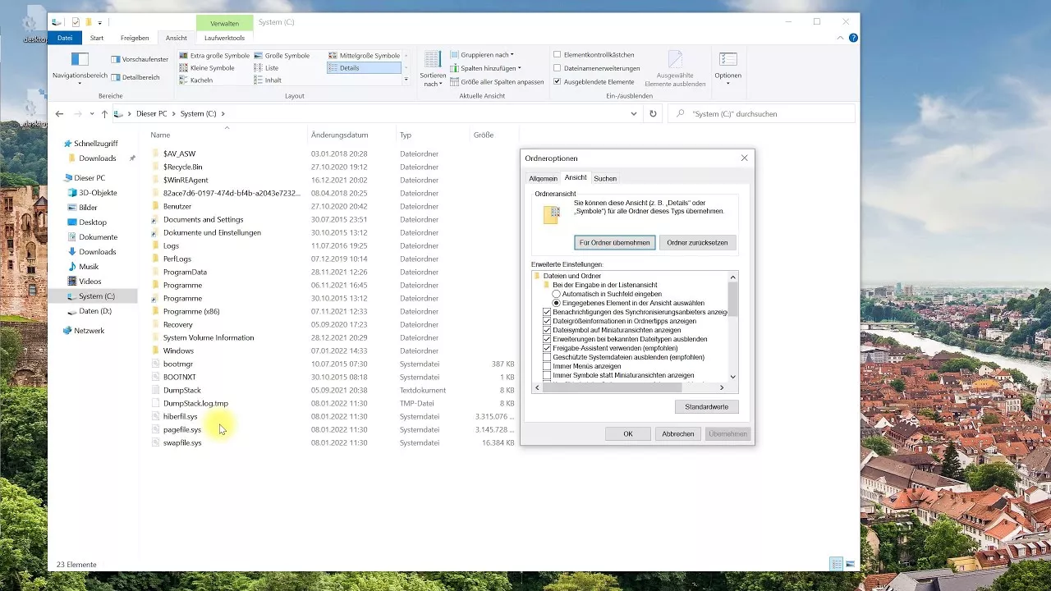Viewport: 1051px width, 591px height.
Task: Open the Windows folder in the file list
Action: click(177, 350)
